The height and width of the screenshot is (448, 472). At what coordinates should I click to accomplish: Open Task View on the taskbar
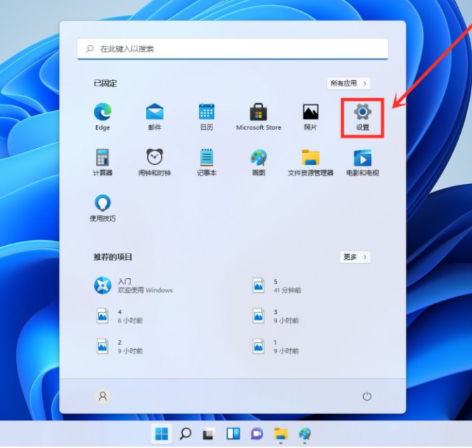tap(209, 434)
